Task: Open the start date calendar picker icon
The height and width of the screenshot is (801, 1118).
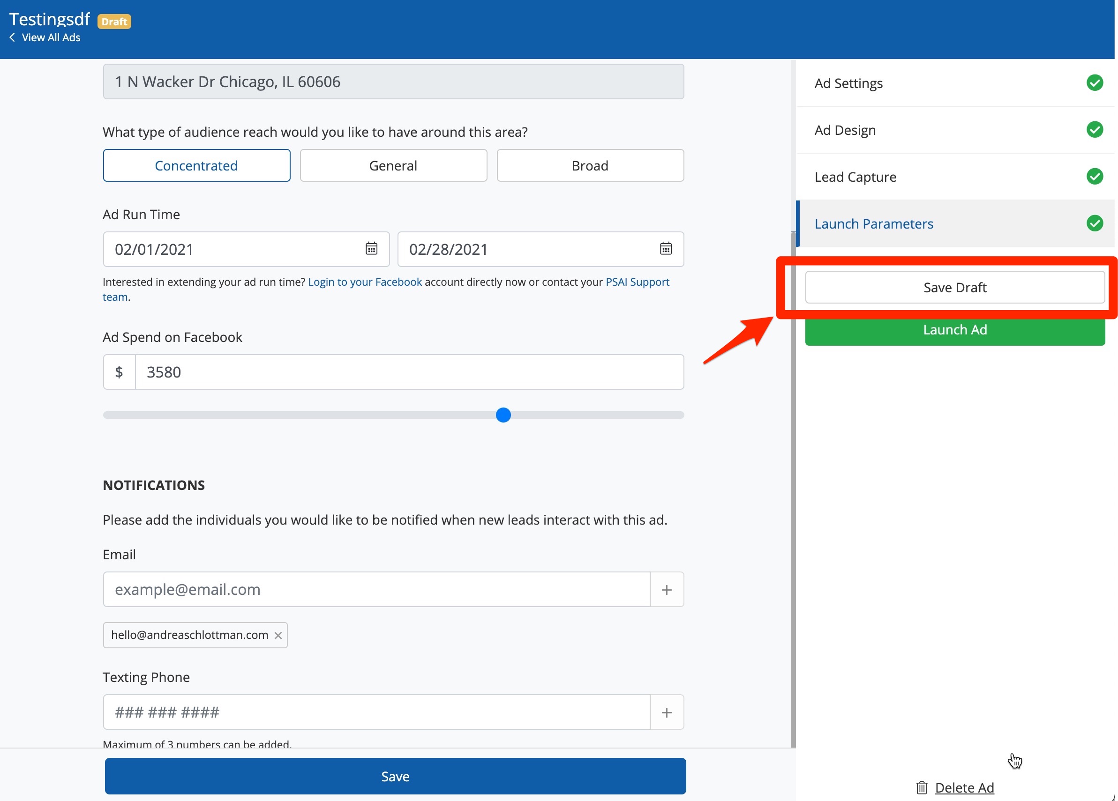Action: [371, 248]
